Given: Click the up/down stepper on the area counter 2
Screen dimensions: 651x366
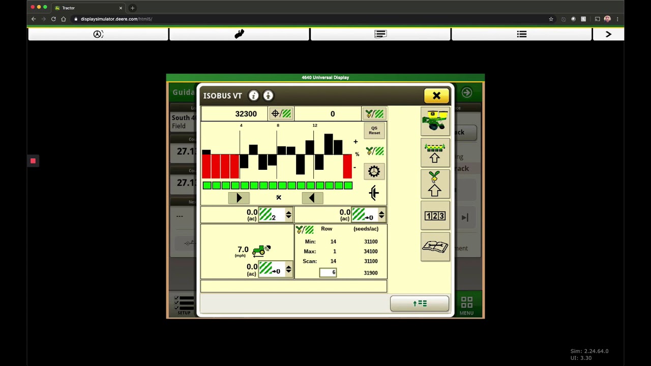Looking at the screenshot, I should coord(288,215).
